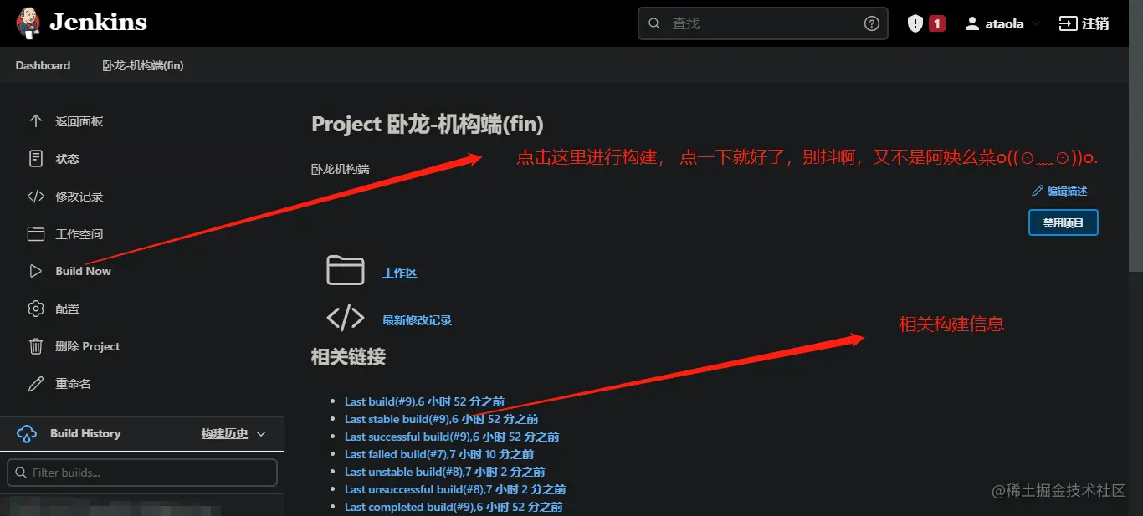Open Last build(#9) link

coord(424,401)
